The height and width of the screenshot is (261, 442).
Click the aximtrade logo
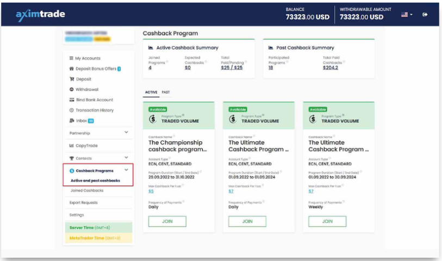coord(40,14)
